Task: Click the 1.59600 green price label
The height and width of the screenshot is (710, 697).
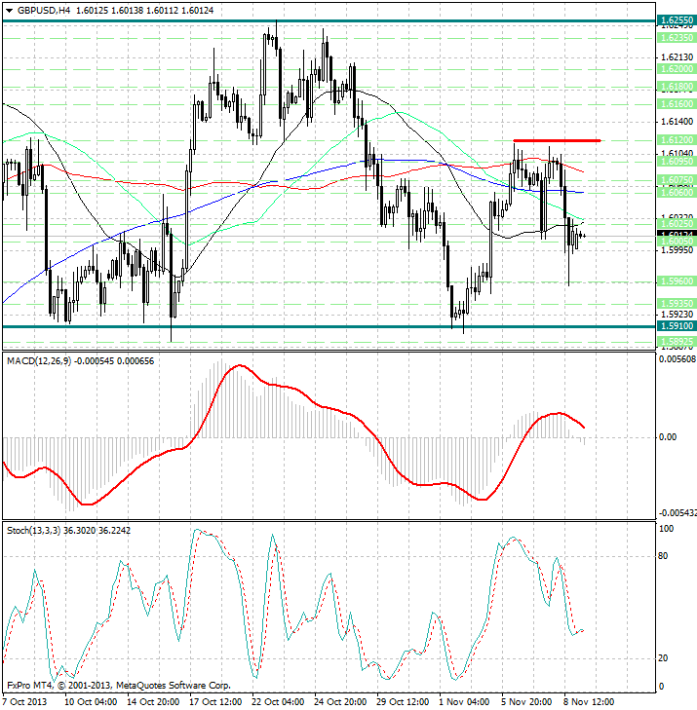Action: tap(676, 280)
